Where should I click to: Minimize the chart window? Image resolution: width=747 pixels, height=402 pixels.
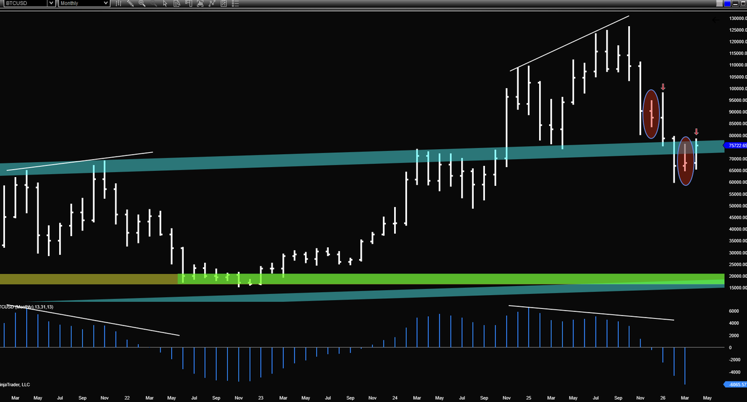coord(735,3)
